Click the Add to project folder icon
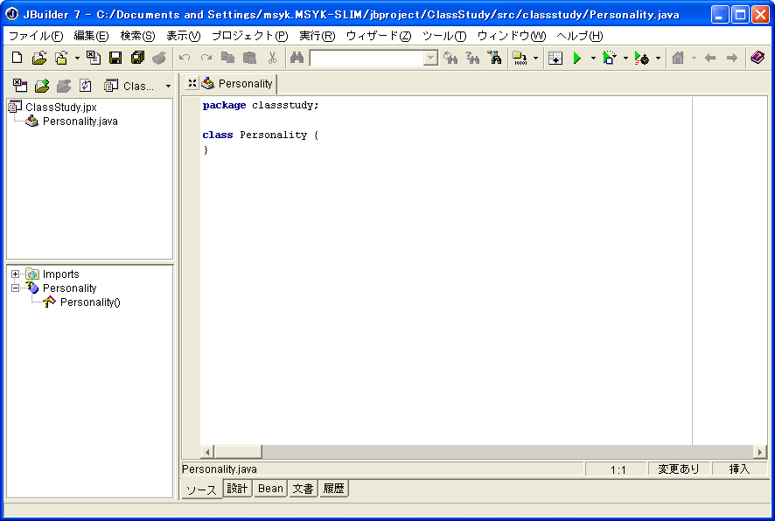775x521 pixels. pos(41,86)
